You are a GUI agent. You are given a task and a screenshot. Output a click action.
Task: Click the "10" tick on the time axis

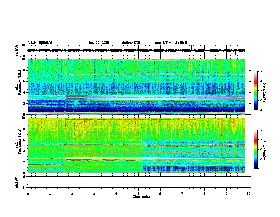coord(249,194)
